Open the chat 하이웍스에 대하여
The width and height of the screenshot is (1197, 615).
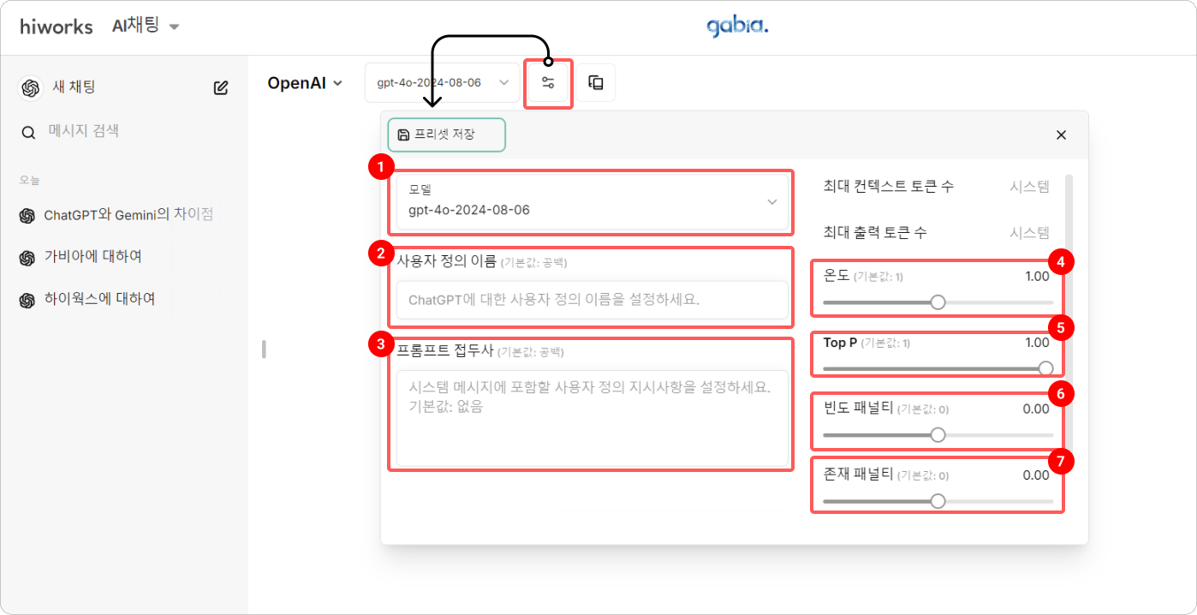pyautogui.click(x=99, y=300)
